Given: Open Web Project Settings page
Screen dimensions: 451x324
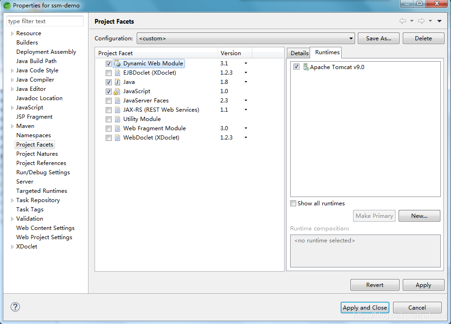Looking at the screenshot, I should (44, 237).
